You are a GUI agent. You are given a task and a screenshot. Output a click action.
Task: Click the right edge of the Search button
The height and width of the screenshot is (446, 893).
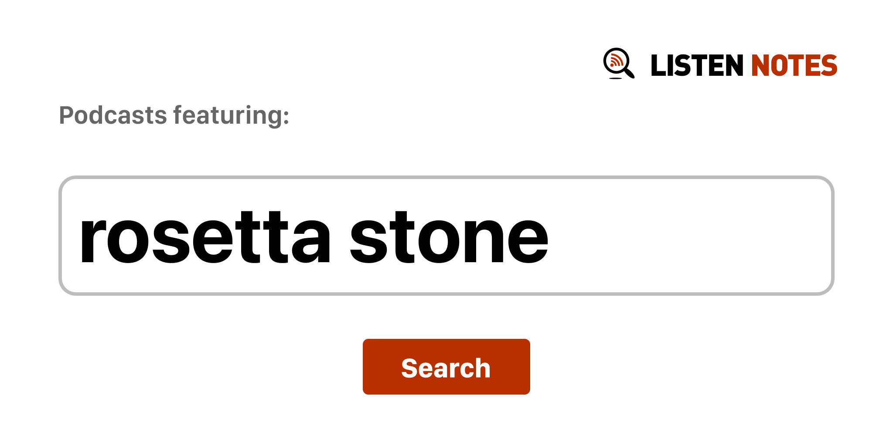[526, 367]
